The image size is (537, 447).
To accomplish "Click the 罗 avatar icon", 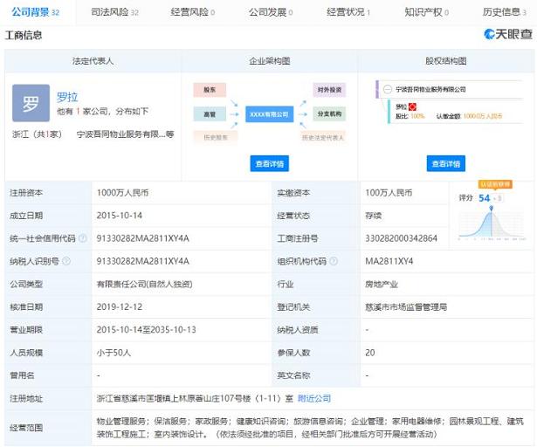I will click(x=31, y=103).
